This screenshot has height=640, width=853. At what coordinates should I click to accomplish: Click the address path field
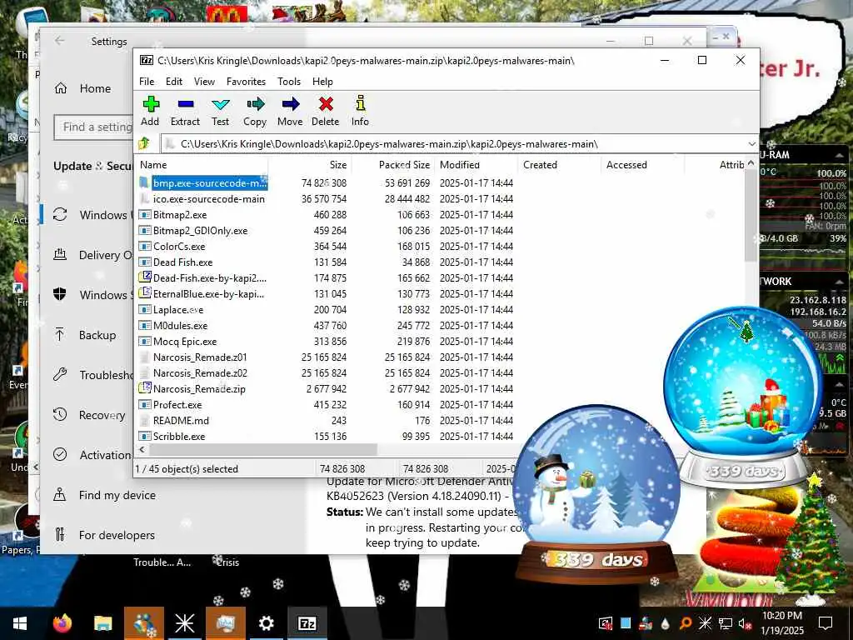click(x=454, y=144)
